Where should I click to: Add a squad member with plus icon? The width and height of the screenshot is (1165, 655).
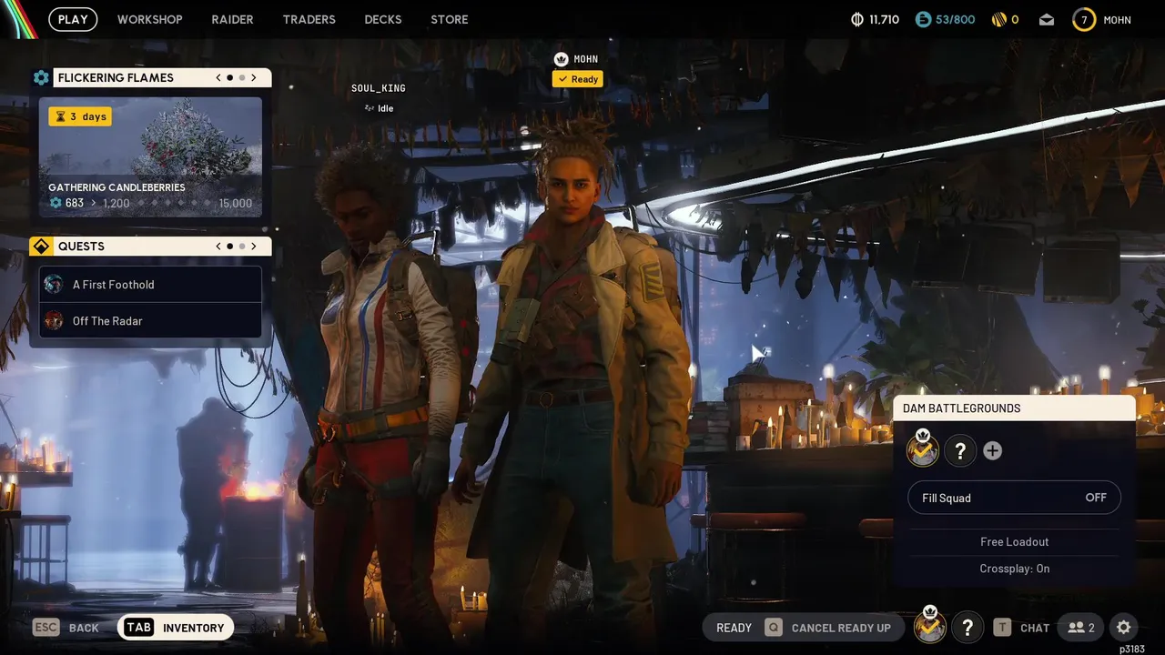[x=992, y=450]
